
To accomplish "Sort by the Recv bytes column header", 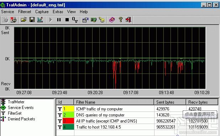I will coord(202,102).
